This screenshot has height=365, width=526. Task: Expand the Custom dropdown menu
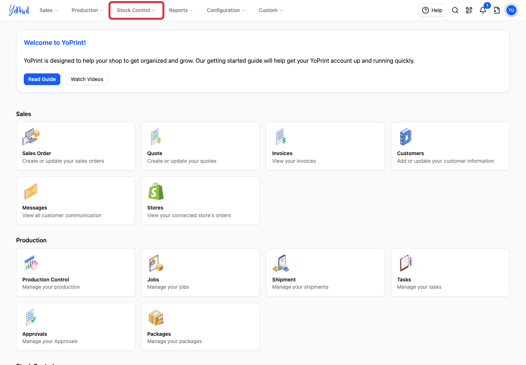[x=271, y=10]
